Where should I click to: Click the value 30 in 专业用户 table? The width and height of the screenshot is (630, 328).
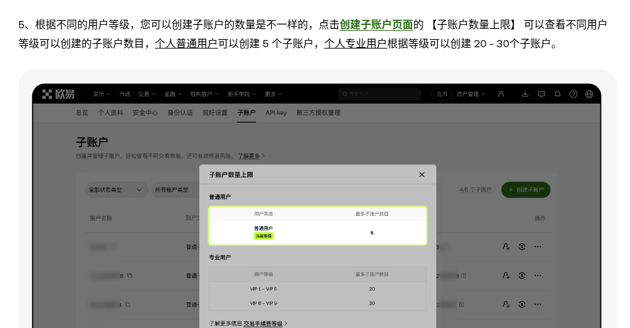point(372,304)
